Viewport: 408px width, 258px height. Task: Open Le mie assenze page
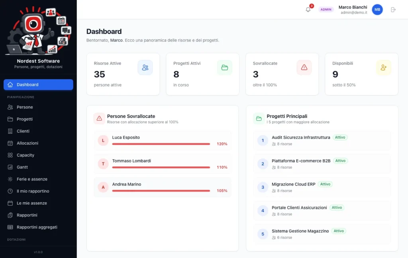point(38,203)
